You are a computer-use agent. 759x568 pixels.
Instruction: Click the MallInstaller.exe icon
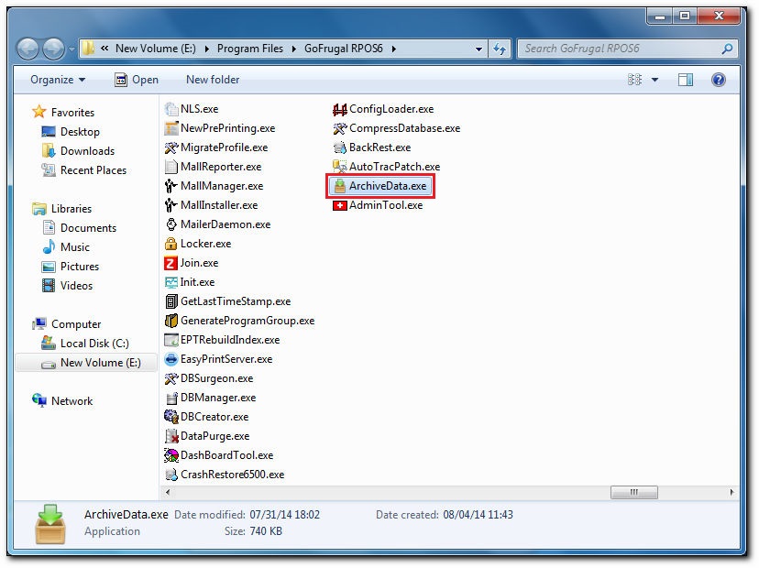click(171, 205)
